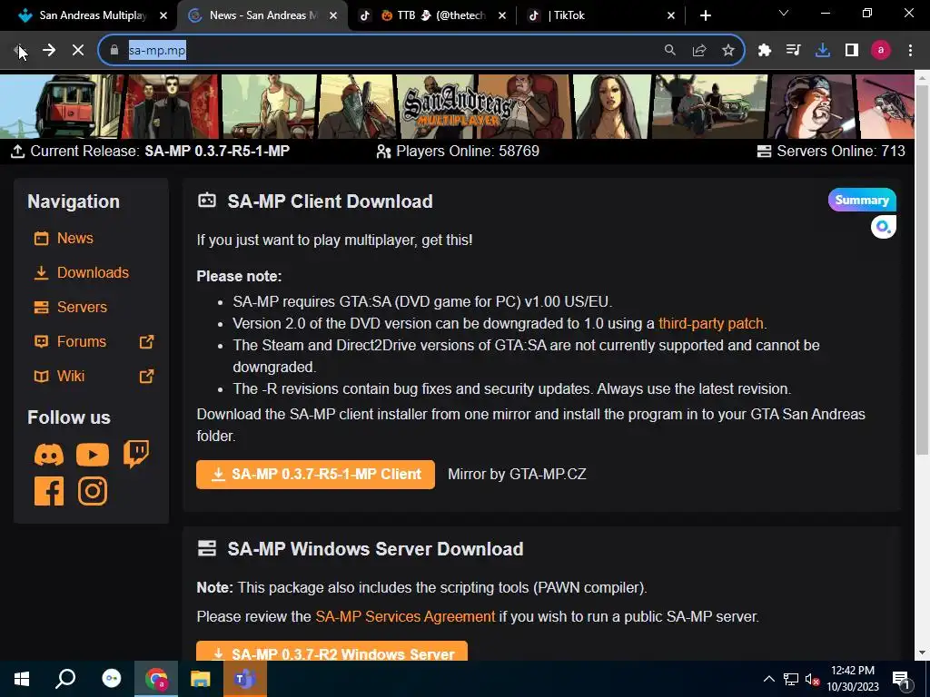Go back to the previous page
This screenshot has width=930, height=697.
pyautogui.click(x=19, y=51)
